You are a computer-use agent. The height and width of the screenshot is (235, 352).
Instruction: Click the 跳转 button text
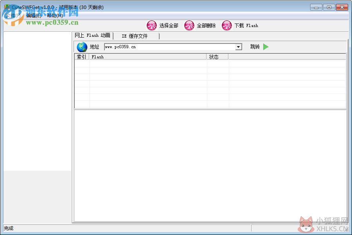coord(255,47)
